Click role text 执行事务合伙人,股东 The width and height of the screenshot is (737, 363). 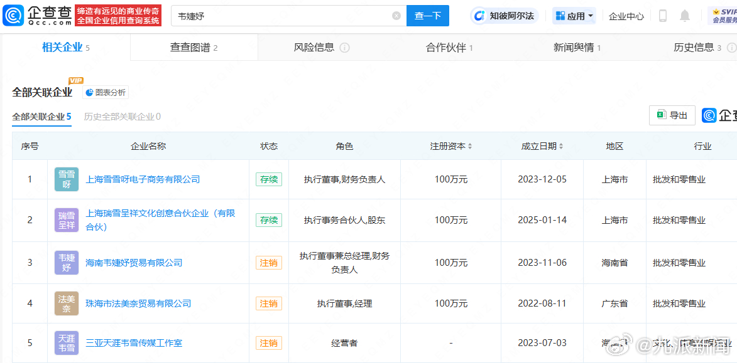[344, 220]
